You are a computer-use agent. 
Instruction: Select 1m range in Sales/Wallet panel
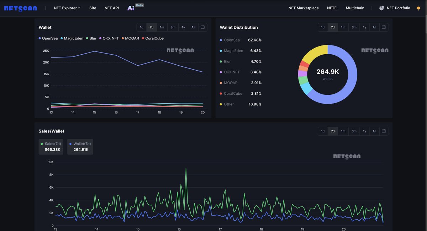tap(343, 131)
